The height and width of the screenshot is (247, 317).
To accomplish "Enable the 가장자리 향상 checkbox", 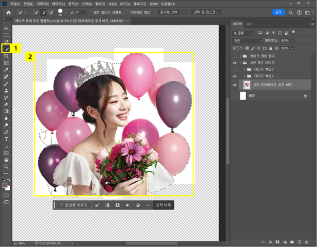I will click(x=126, y=12).
